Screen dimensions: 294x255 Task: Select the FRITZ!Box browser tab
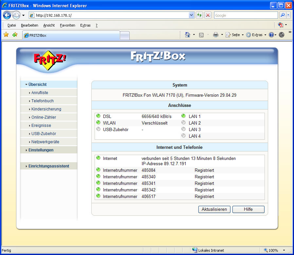pos(71,35)
